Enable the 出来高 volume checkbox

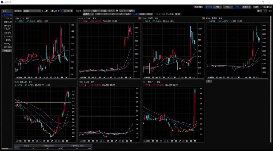pos(167,14)
